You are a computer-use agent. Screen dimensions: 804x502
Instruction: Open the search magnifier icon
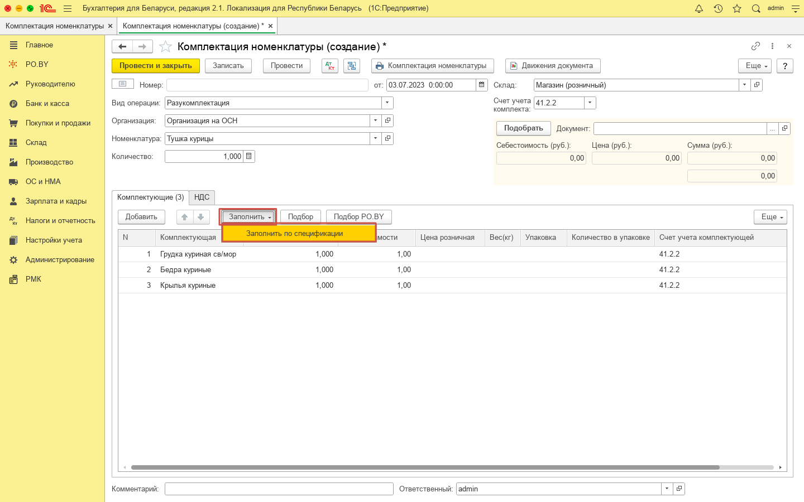tap(756, 8)
